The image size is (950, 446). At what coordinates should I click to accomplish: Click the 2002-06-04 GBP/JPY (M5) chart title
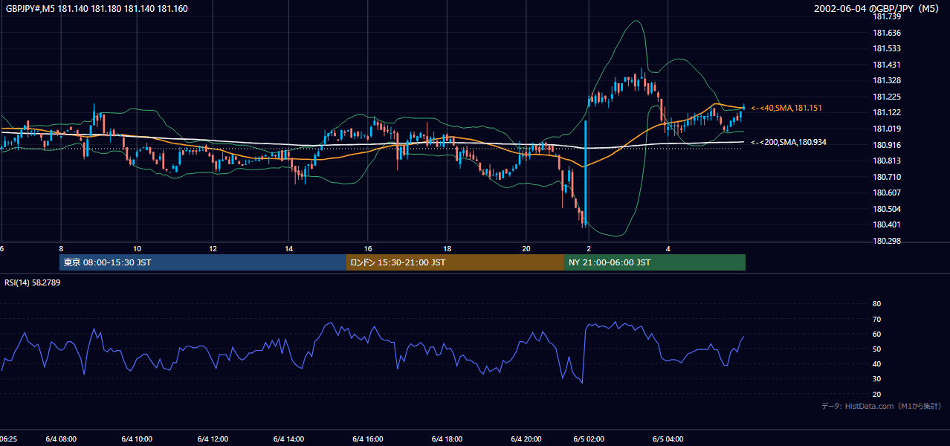[x=878, y=9]
